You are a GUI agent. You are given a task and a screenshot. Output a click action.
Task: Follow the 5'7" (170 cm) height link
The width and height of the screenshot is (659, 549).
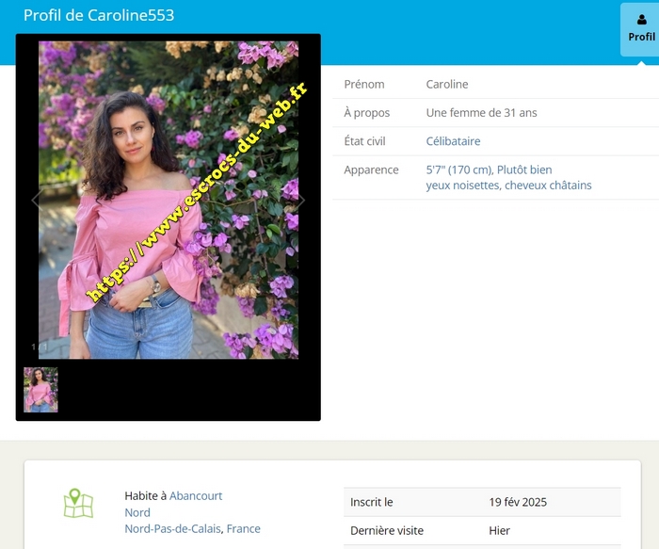pos(459,170)
